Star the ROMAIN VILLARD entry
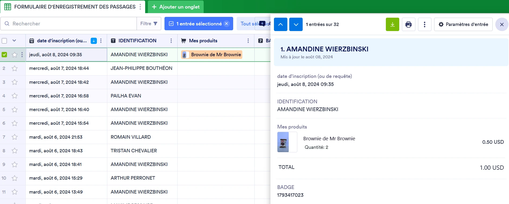The height and width of the screenshot is (204, 509). click(15, 137)
